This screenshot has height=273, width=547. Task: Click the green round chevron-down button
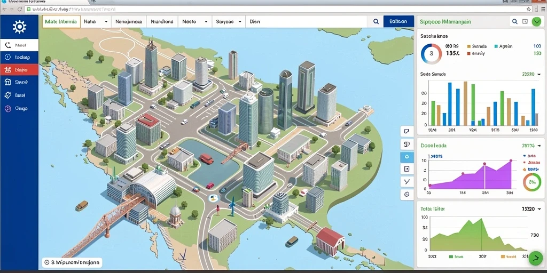(536, 22)
